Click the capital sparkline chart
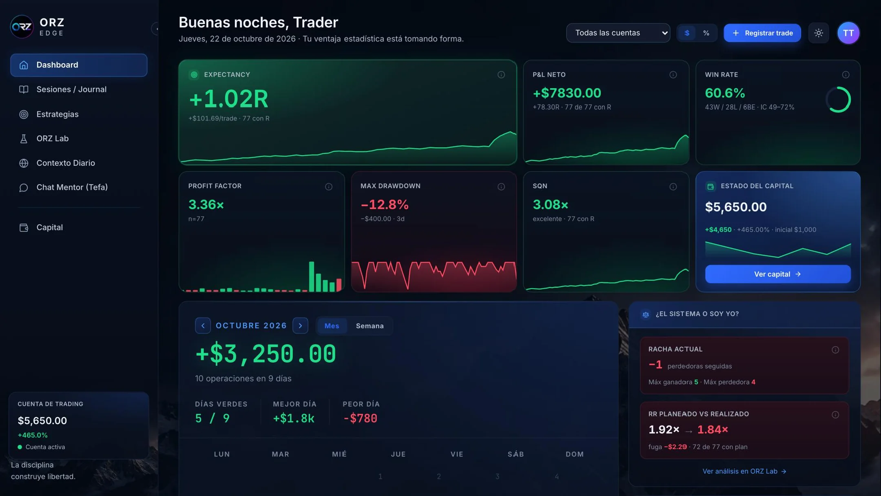The height and width of the screenshot is (496, 881). (778, 249)
